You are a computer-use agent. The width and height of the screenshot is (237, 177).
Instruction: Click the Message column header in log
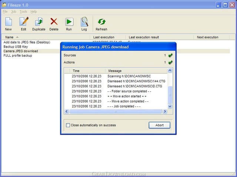[136, 71]
